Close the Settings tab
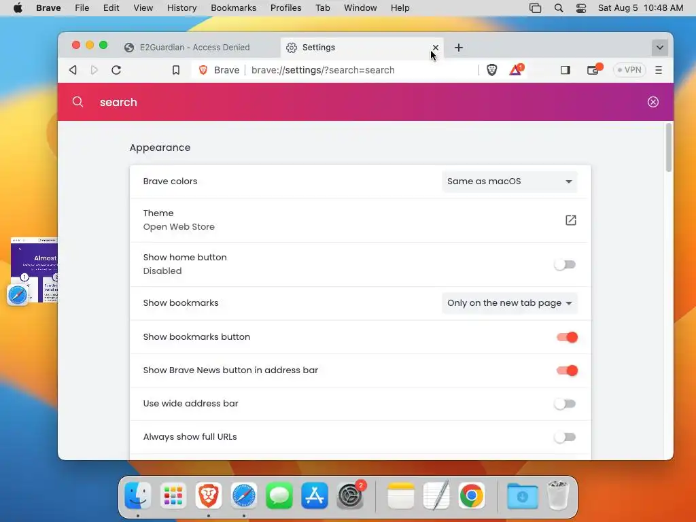This screenshot has height=522, width=696. 436,48
